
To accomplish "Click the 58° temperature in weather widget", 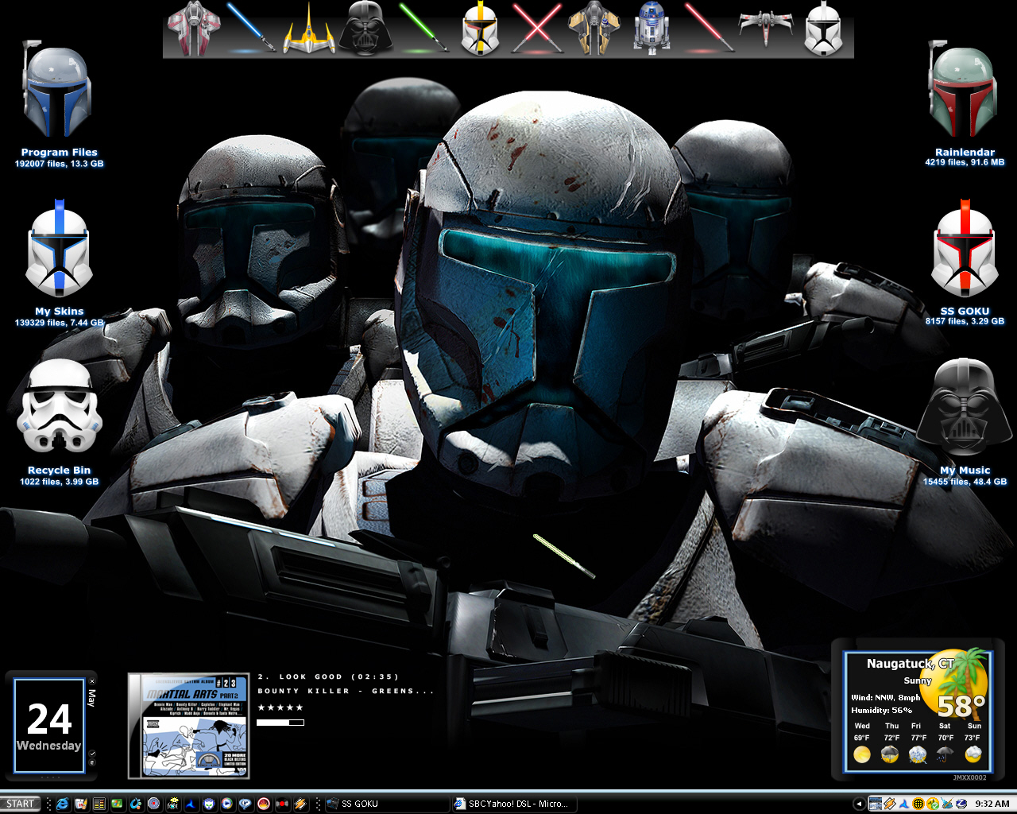I will tap(961, 706).
